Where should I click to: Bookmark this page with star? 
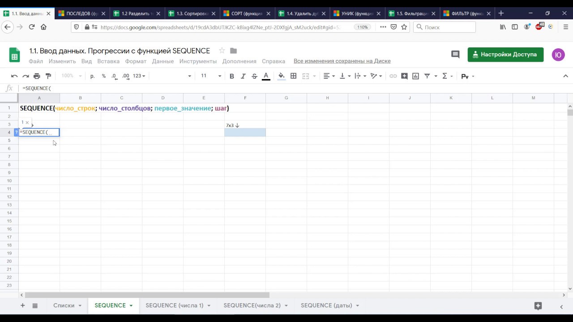tap(404, 27)
